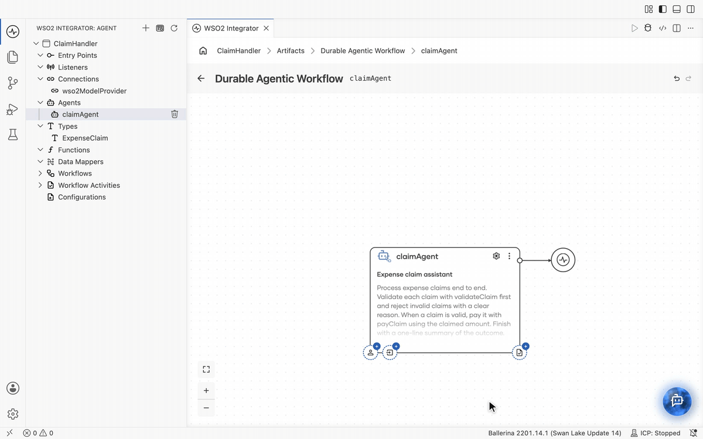Navigate to Artifacts breadcrumb
This screenshot has height=439, width=703.
coord(291,51)
